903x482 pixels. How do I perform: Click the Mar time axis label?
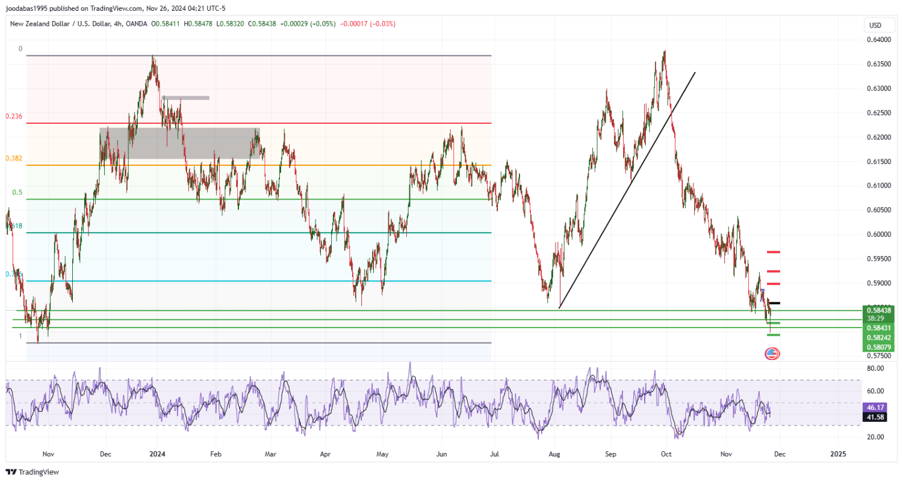click(x=270, y=454)
